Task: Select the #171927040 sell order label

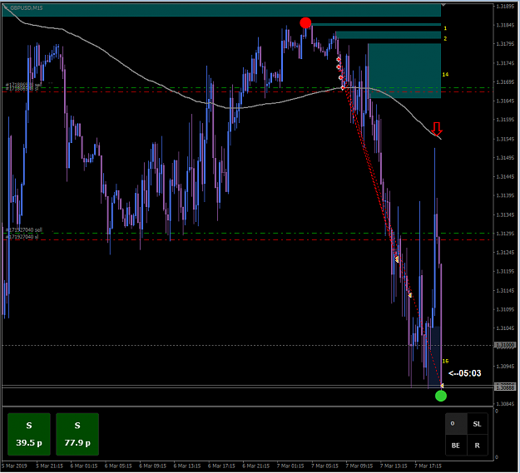Action: [x=24, y=230]
